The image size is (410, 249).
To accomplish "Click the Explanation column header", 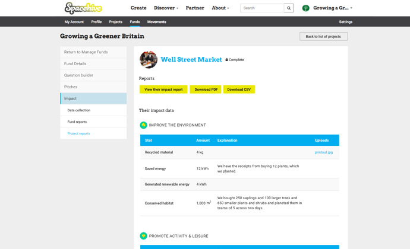I will (227, 141).
